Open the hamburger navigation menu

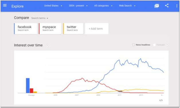coord(5,5)
